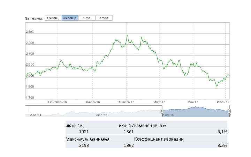Click the '-3,1%' change value
This screenshot has height=157, width=251.
point(222,132)
